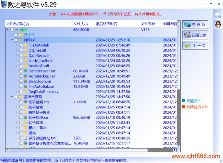The width and height of the screenshot is (223, 163).
Task: Sort by 文件大小 column header
Action: pos(84,24)
